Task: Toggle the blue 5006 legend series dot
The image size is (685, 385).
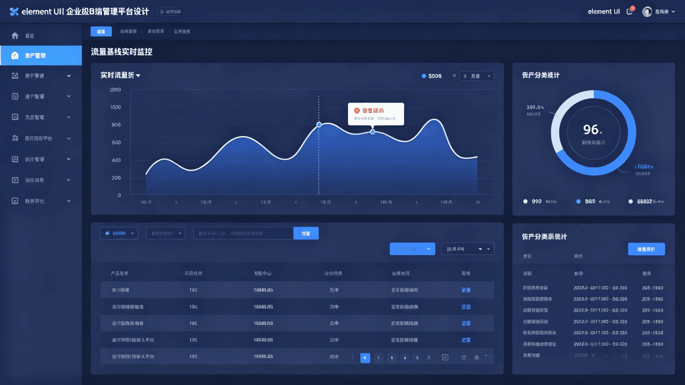Action: click(x=424, y=76)
